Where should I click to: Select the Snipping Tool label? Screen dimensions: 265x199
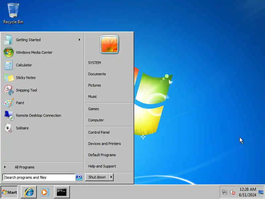coord(26,90)
